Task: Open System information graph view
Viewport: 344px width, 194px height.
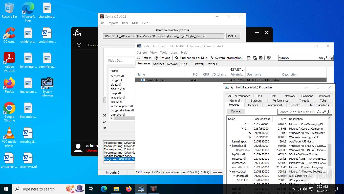Action: click(x=226, y=58)
